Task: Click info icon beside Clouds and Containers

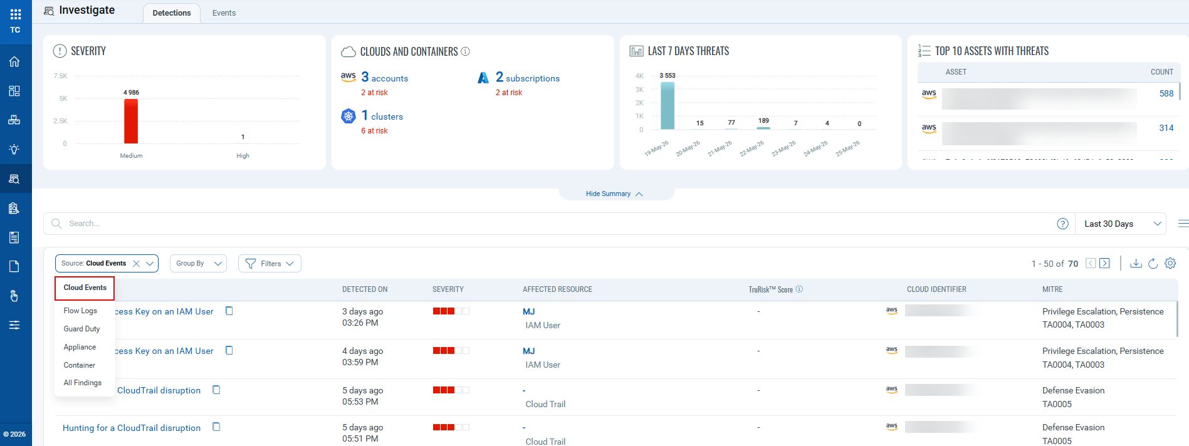Action: point(465,51)
